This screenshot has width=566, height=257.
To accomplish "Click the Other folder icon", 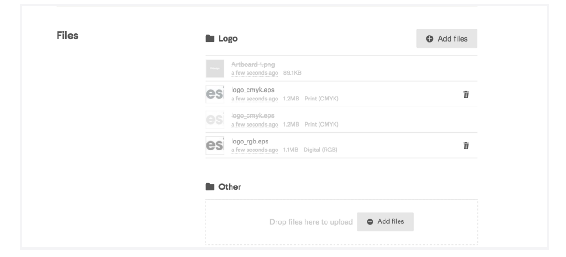I will 210,187.
